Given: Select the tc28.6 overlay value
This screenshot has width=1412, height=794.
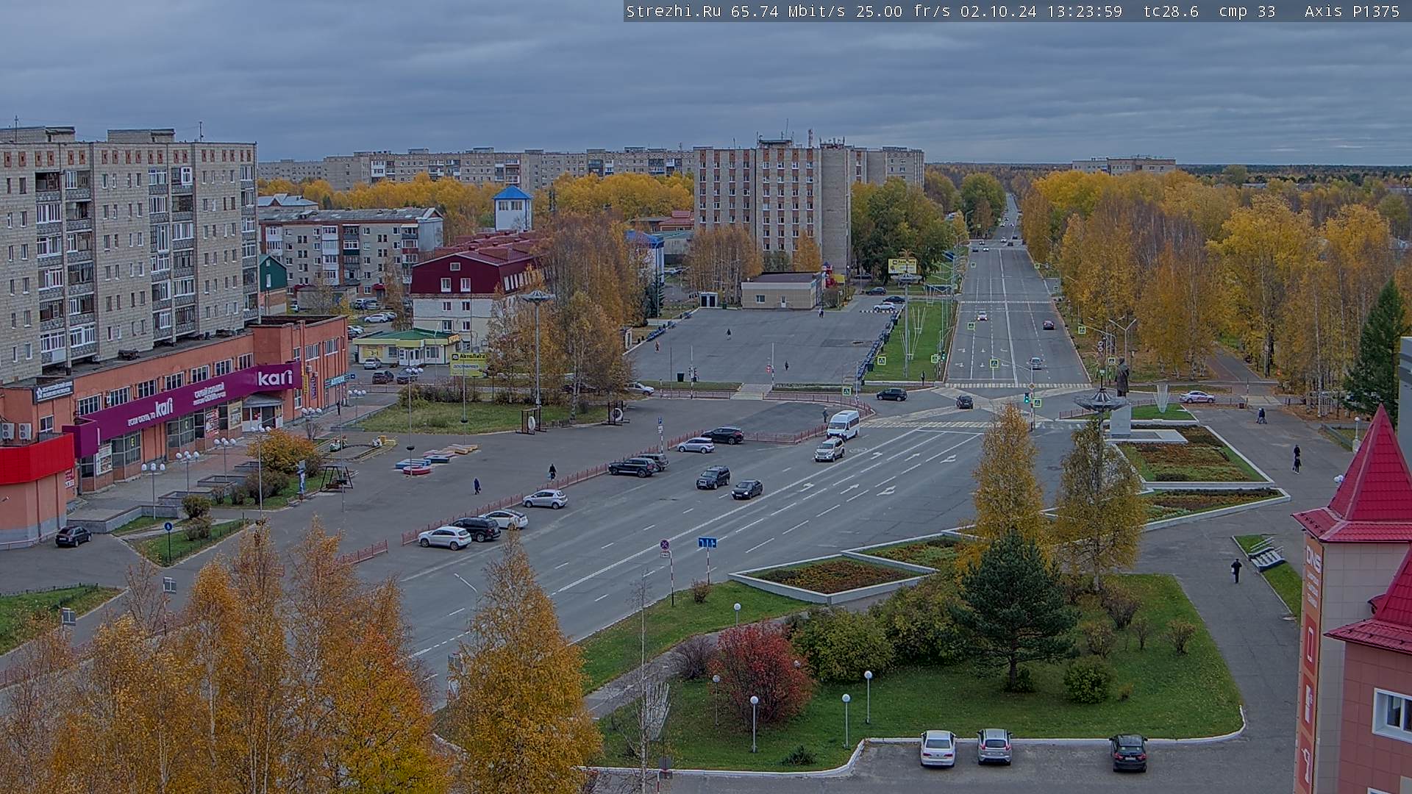Looking at the screenshot, I should pos(1171,11).
